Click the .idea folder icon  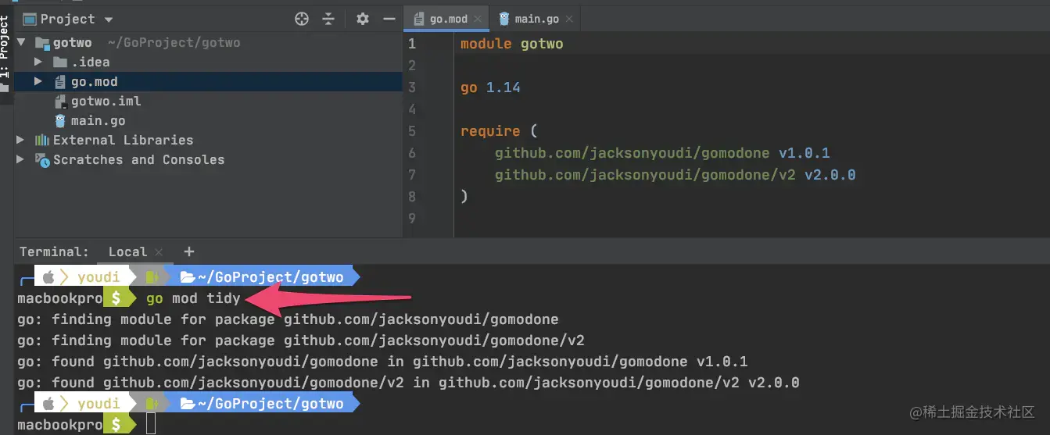click(x=59, y=62)
